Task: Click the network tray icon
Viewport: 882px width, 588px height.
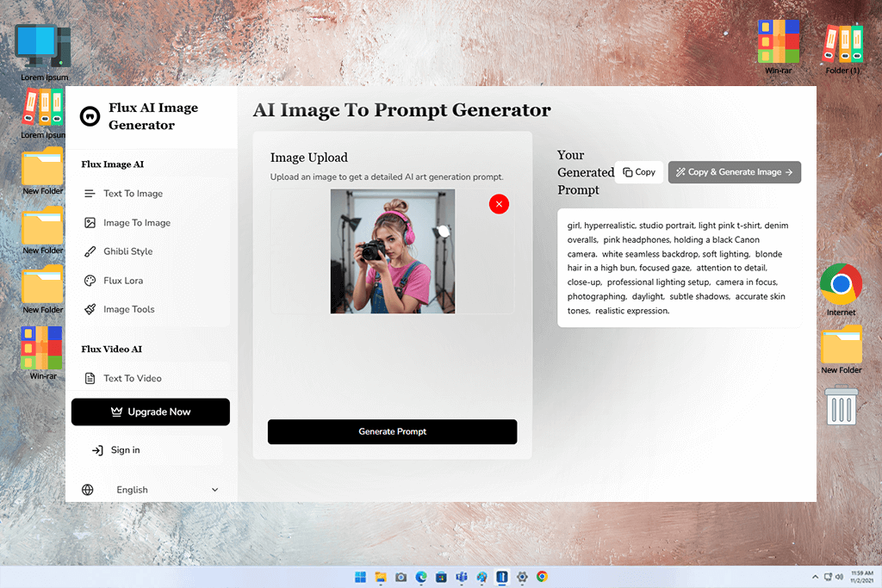Action: tap(828, 577)
